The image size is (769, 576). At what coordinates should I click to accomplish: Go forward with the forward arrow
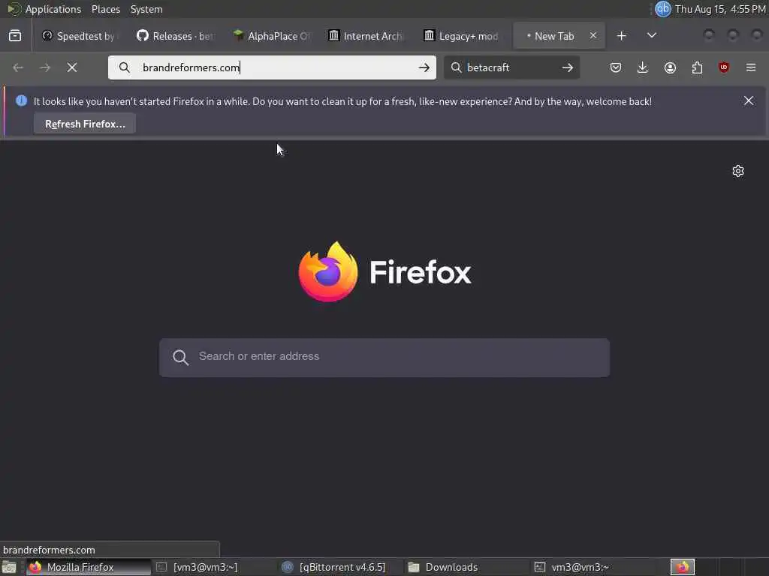[x=45, y=67]
